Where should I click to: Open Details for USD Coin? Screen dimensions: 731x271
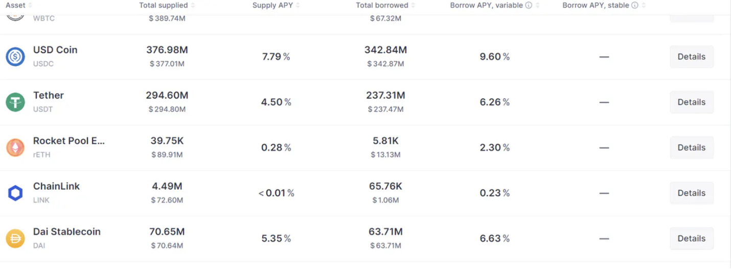point(691,57)
